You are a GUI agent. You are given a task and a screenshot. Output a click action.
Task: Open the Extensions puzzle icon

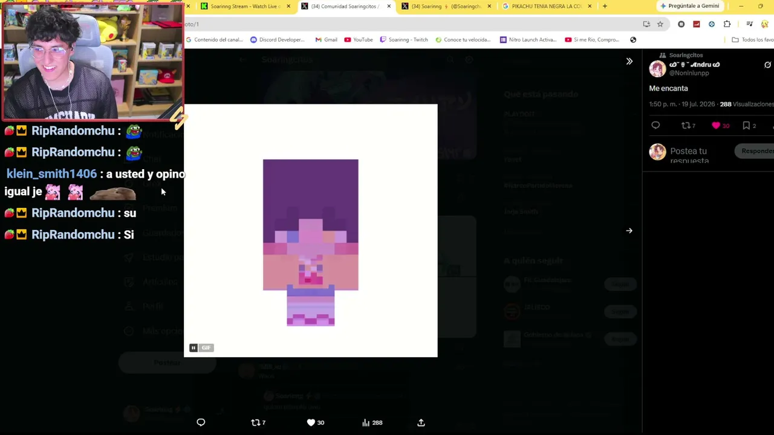tap(727, 24)
